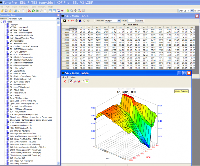Viewport: 200px width, 166px height.
Task: Click the 35.16 cell at 4000 row, 25 column
Action: 73,30
